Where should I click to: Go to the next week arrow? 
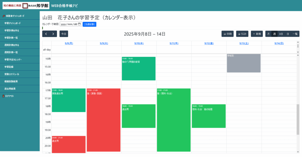point(53,34)
